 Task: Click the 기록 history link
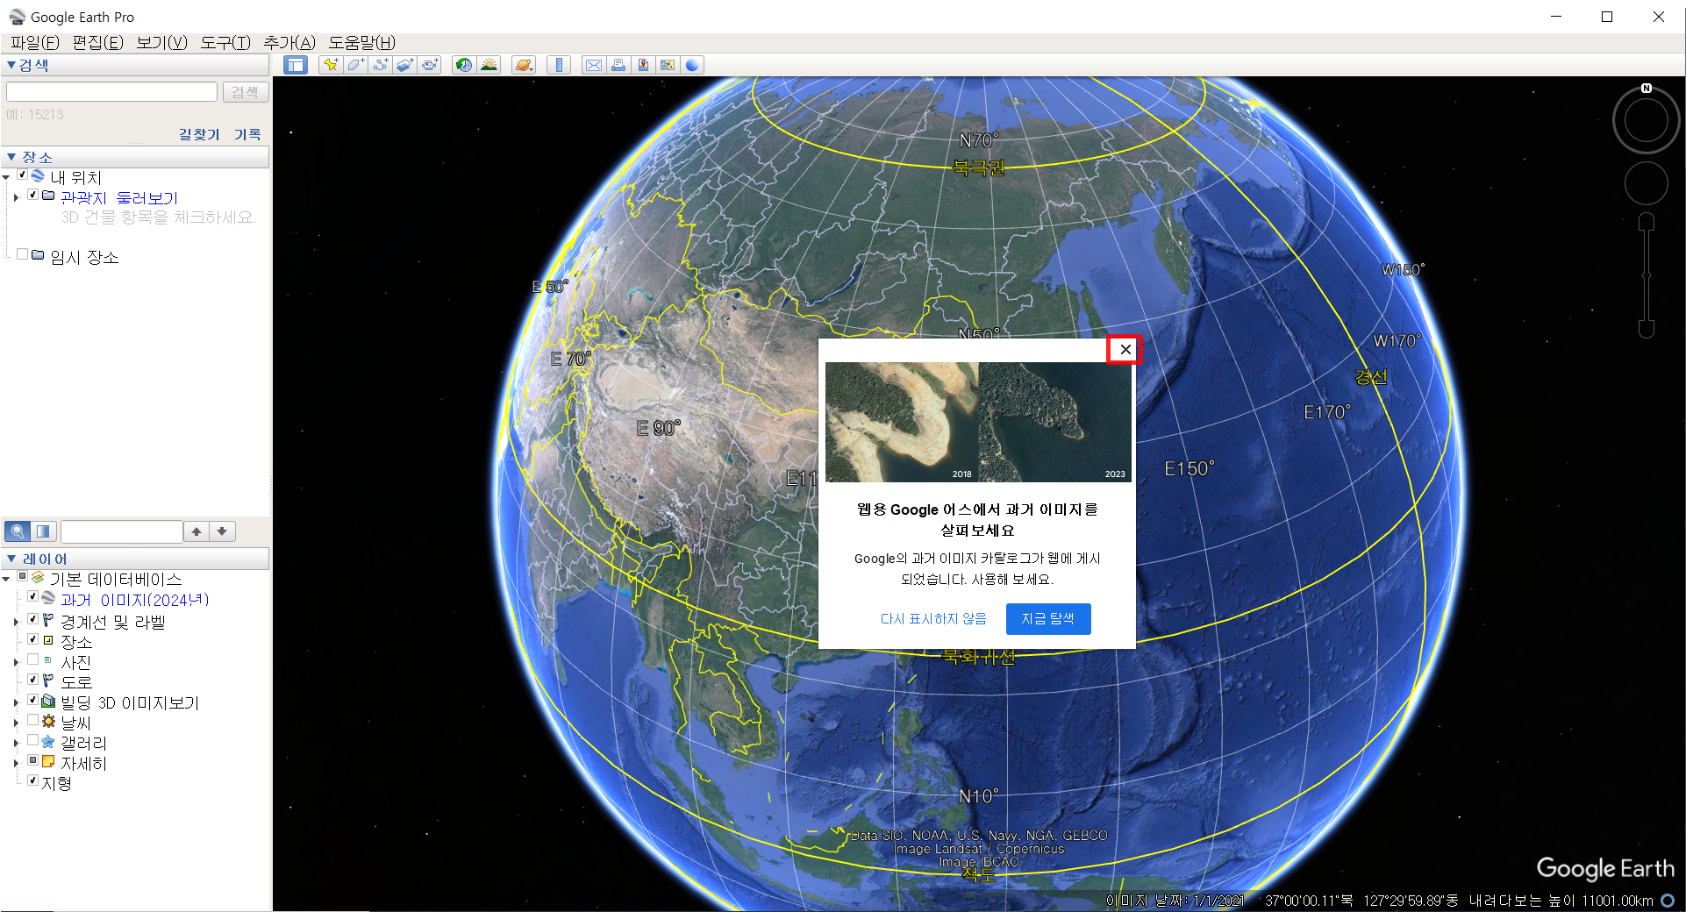click(247, 134)
